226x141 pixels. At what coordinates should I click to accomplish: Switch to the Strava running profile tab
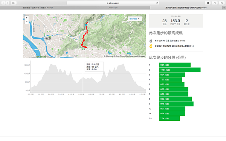click(x=186, y=8)
